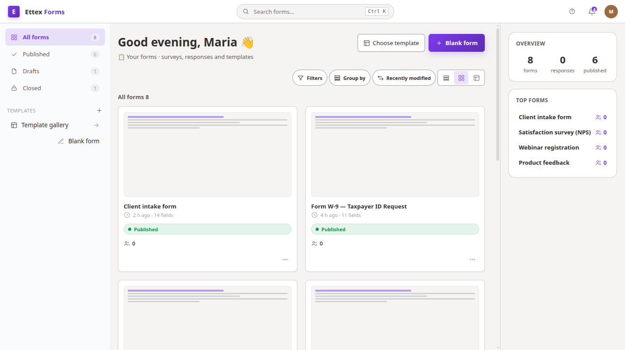Image resolution: width=625 pixels, height=350 pixels.
Task: Switch to the table layout view
Action: coord(476,78)
